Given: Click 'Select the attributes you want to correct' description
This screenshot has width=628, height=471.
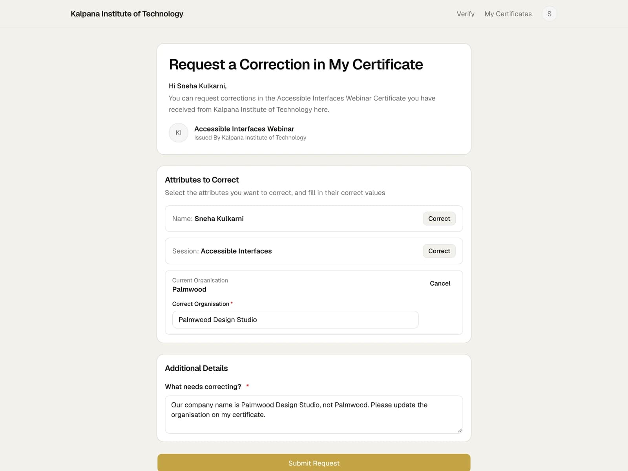Looking at the screenshot, I should pyautogui.click(x=275, y=193).
